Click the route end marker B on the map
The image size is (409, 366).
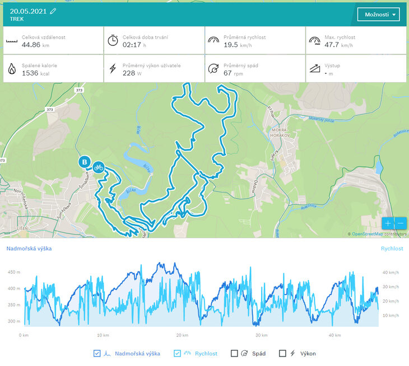[x=84, y=163]
